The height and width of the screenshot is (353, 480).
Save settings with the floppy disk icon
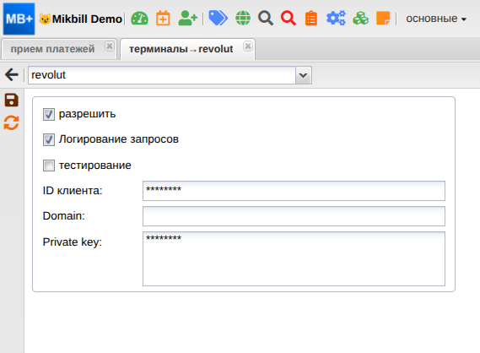(x=11, y=100)
